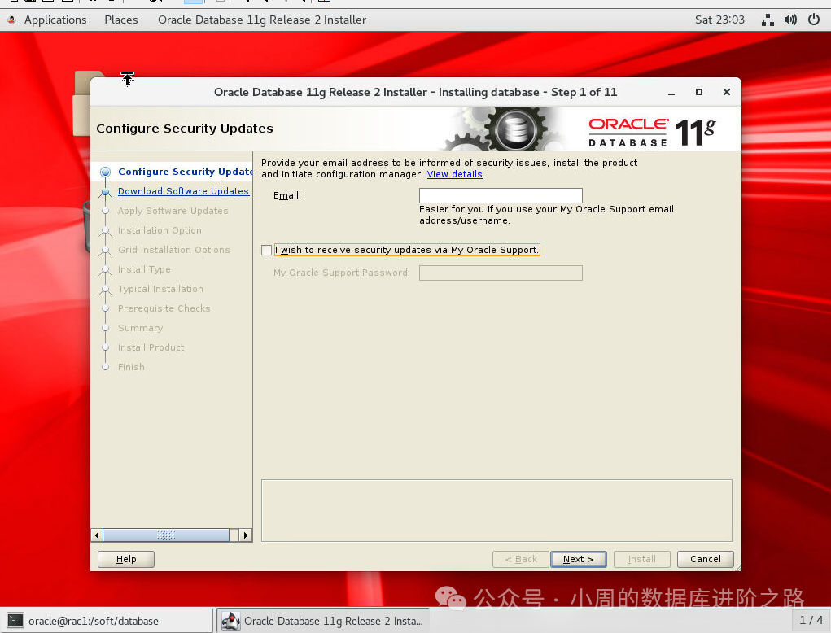
Task: Enable receiving security updates via My Oracle Support
Action: pyautogui.click(x=267, y=250)
